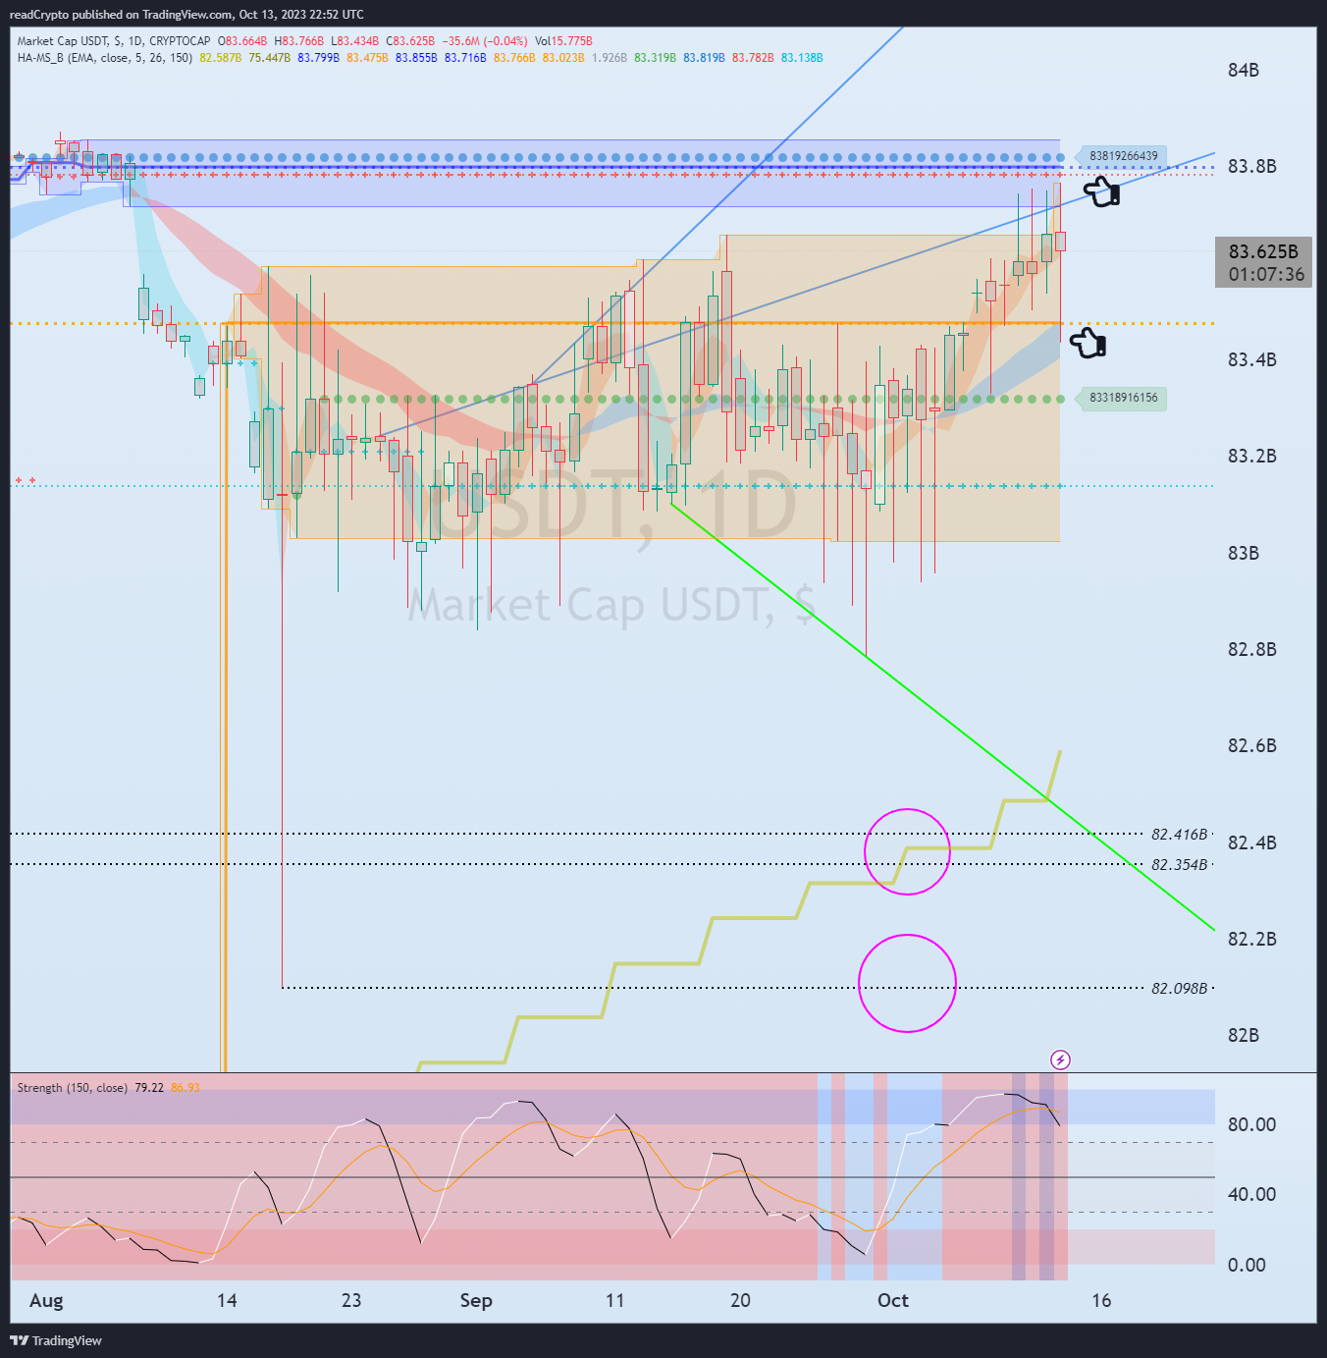Click the HA-MS_B value 83.855B
Viewport: 1327px width, 1358px height.
coord(416,58)
